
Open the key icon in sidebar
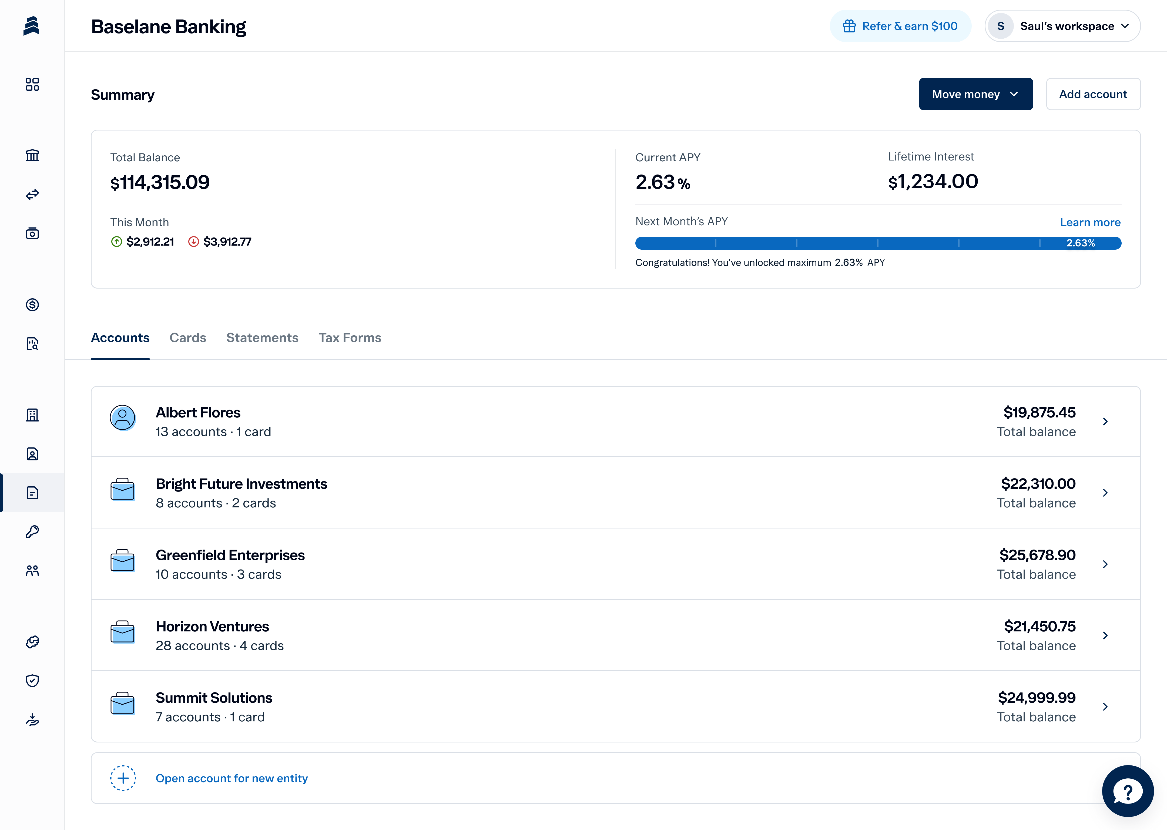click(32, 532)
